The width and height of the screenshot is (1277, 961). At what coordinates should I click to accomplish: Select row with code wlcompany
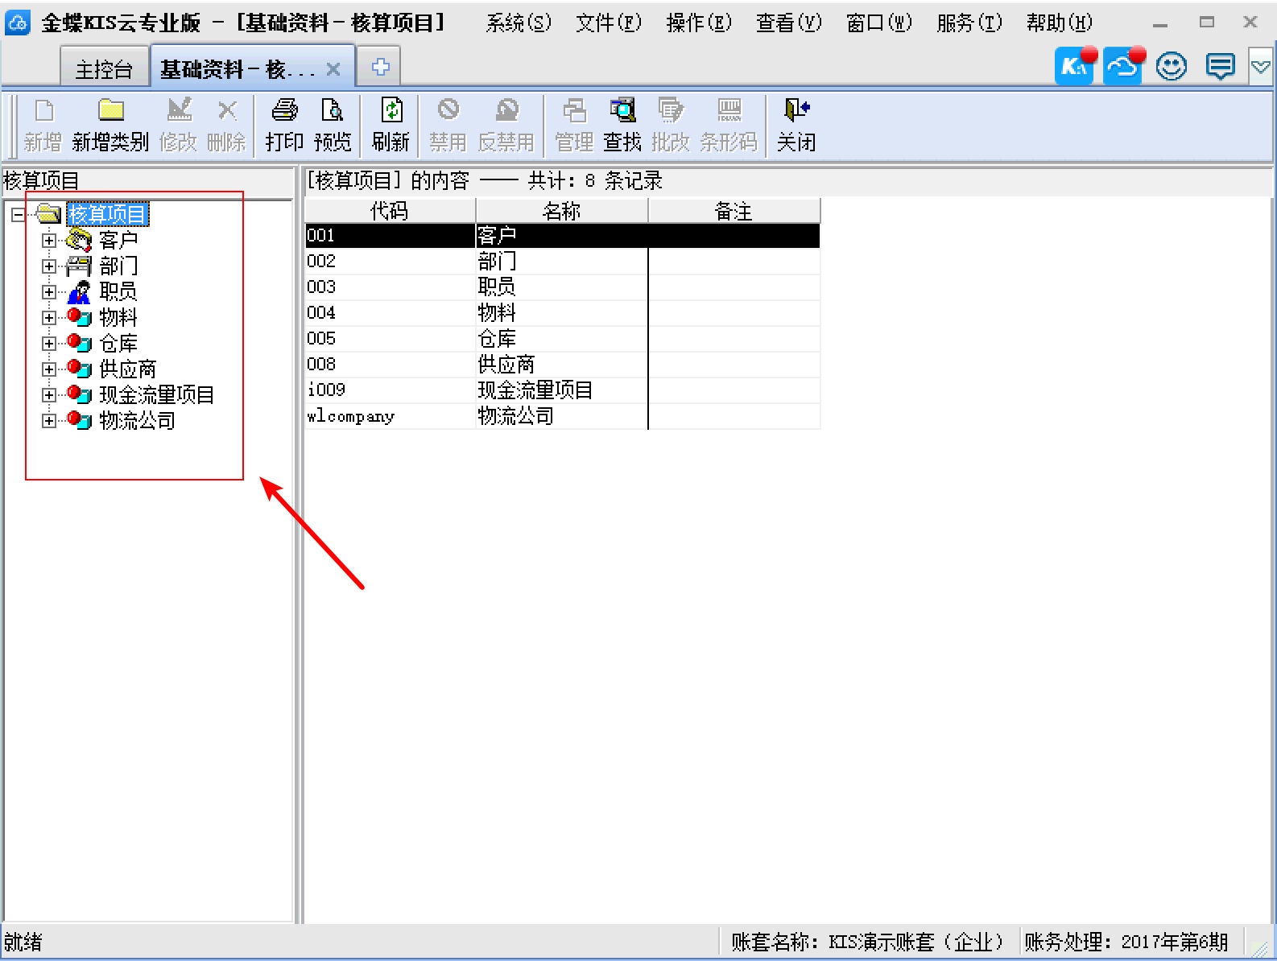(562, 416)
